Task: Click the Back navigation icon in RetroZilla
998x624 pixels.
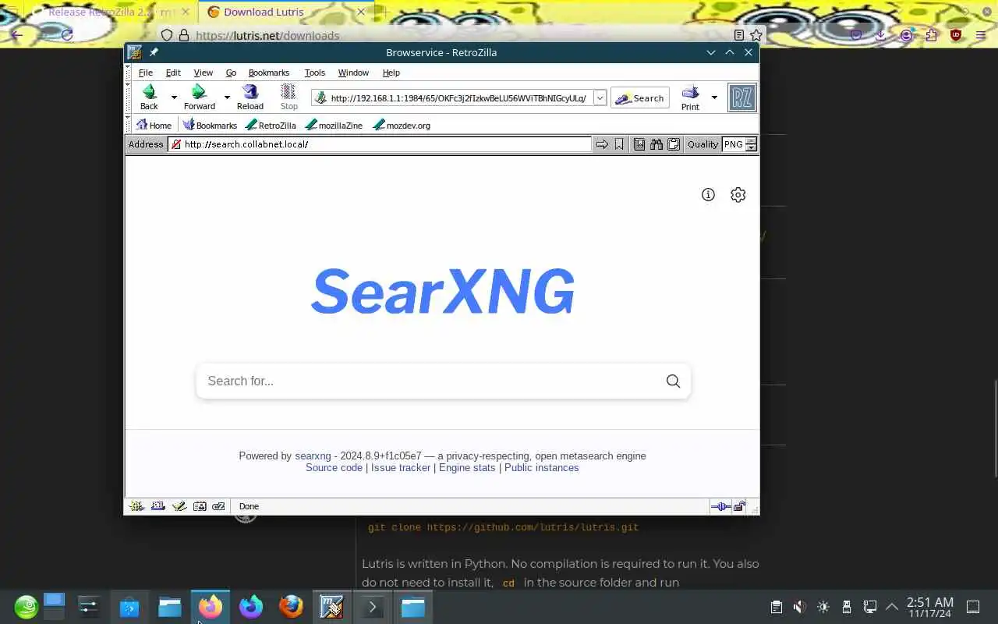Action: point(149,93)
